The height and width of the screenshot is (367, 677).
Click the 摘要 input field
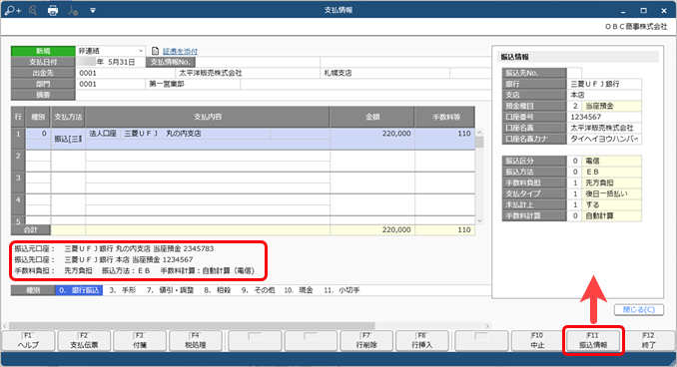click(284, 95)
